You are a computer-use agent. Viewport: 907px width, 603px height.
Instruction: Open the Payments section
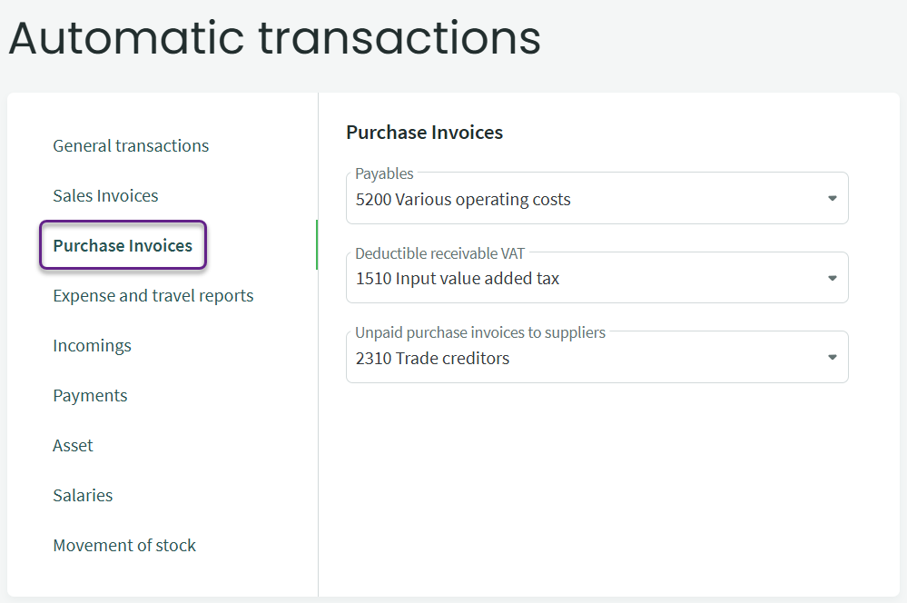click(x=90, y=396)
